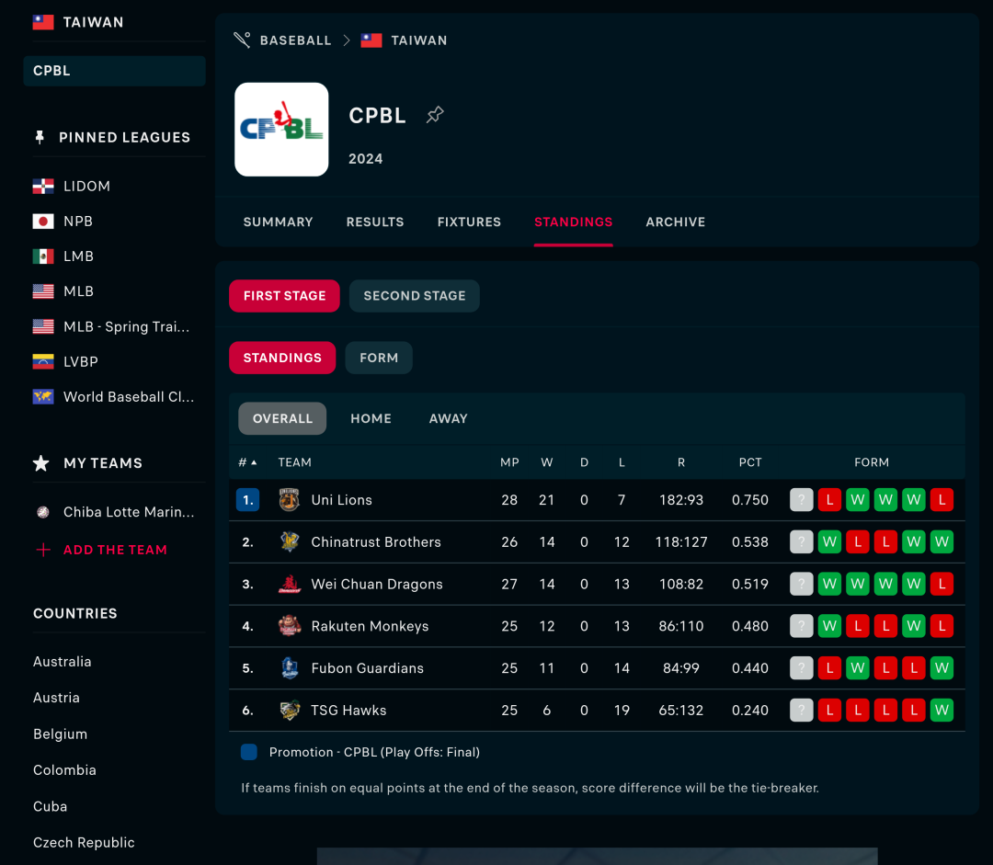Click the Taiwan breadcrumb link
Viewport: 993px width, 865px height.
418,40
